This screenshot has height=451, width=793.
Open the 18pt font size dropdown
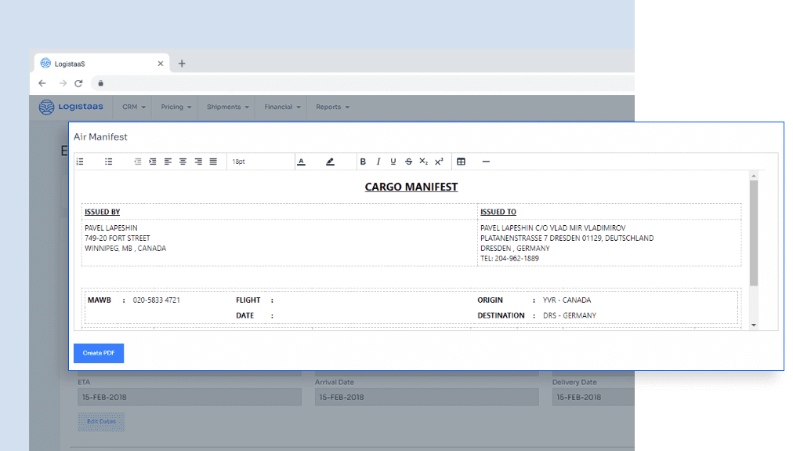260,162
